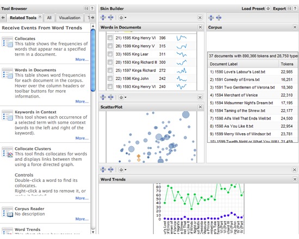The image size is (299, 239).
Task: Click the Tool Browser scroll up arrow
Action: 93,26
